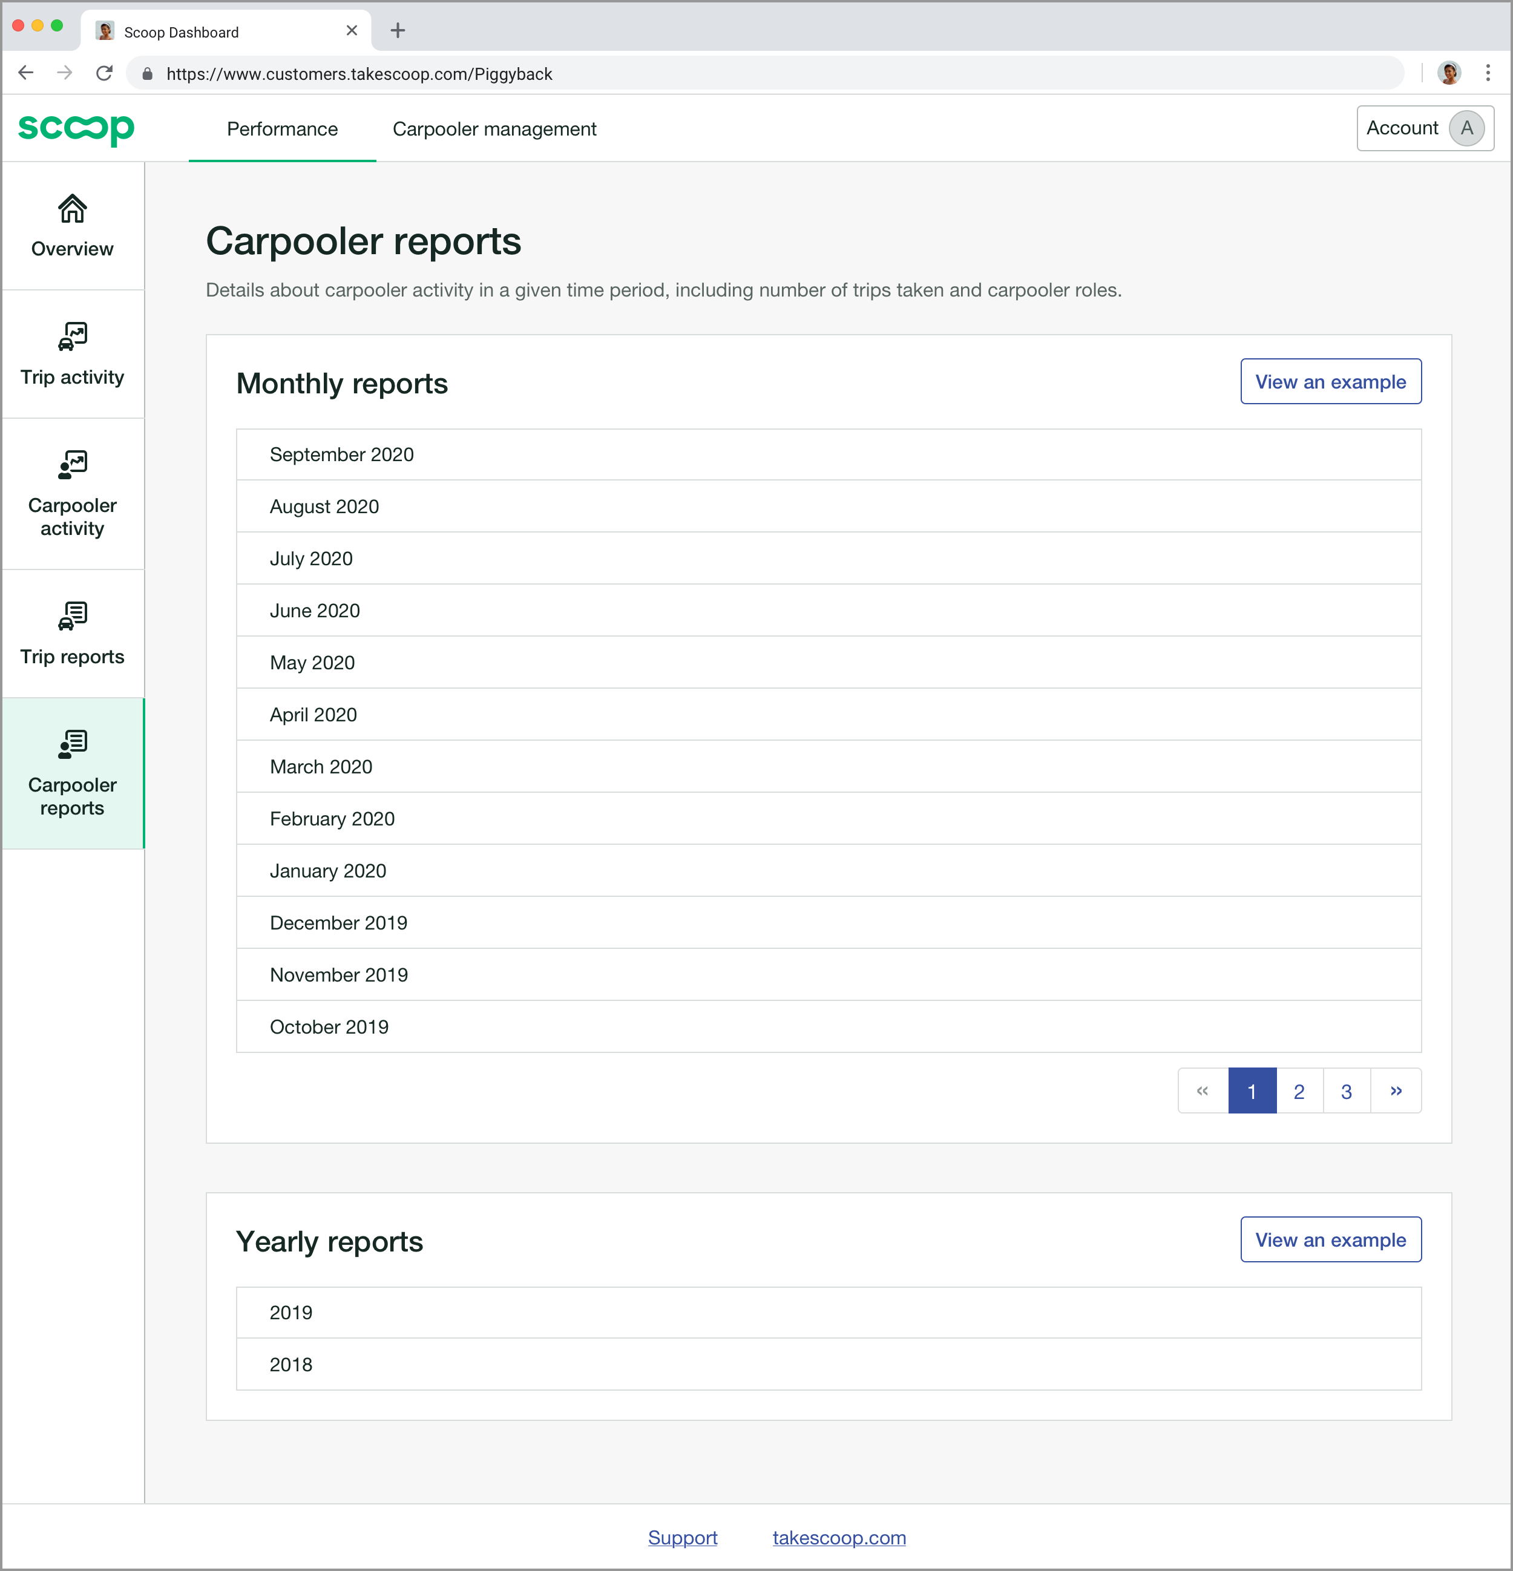Select the Carpooler activity sidebar icon

tap(72, 465)
